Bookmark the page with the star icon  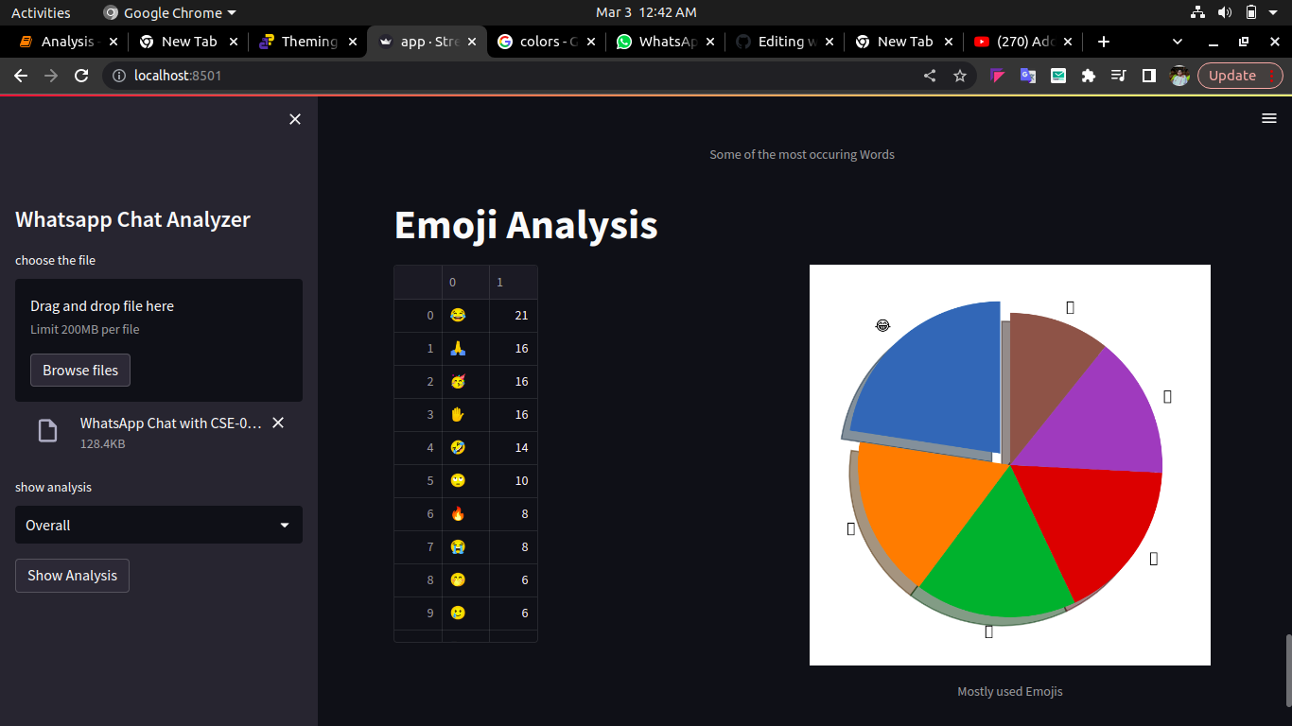(x=960, y=75)
